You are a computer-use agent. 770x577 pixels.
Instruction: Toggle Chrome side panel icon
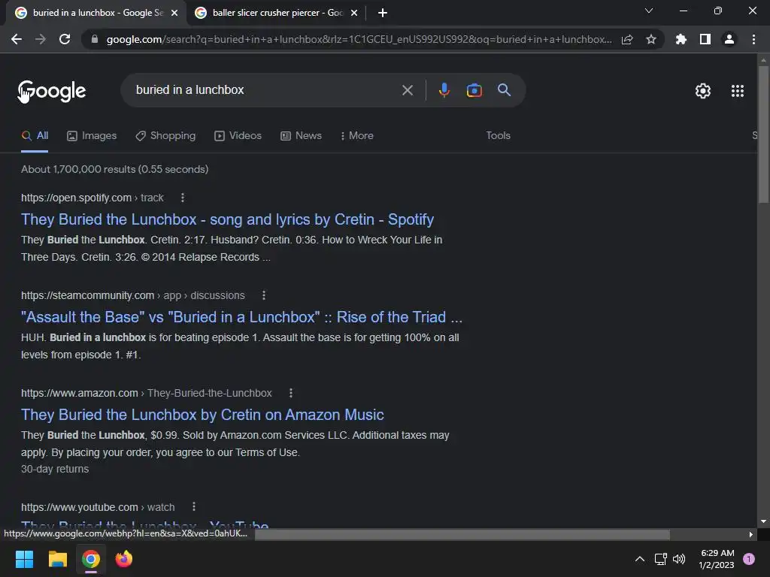[x=705, y=39]
